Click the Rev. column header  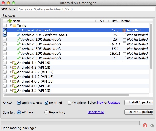(115, 21)
